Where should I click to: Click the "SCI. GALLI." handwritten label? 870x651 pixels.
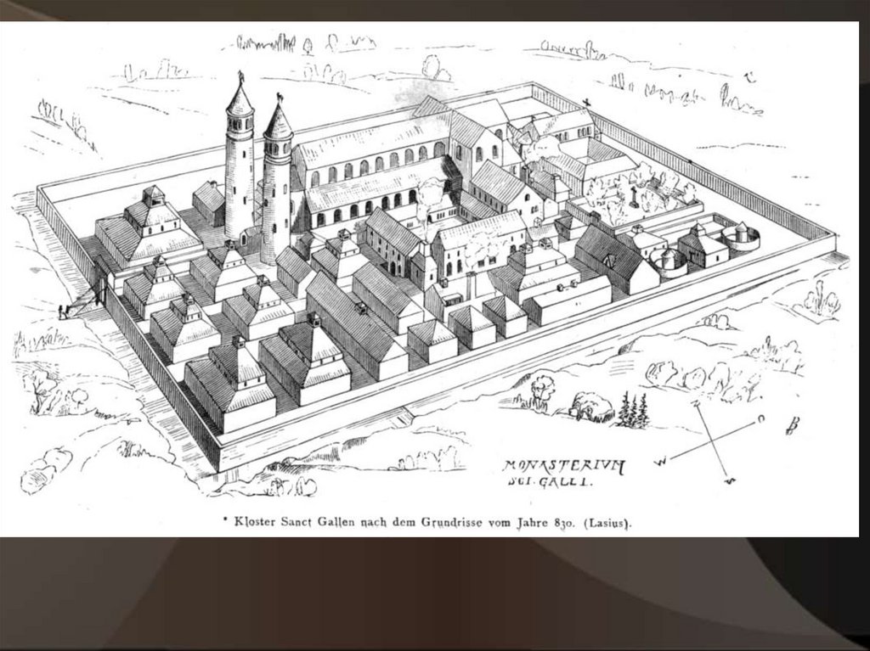click(551, 482)
